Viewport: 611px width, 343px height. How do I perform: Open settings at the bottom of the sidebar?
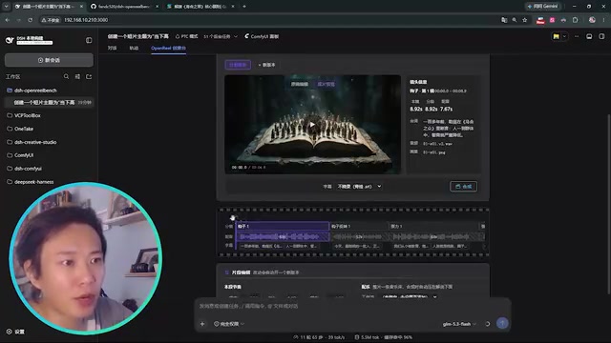(x=15, y=332)
